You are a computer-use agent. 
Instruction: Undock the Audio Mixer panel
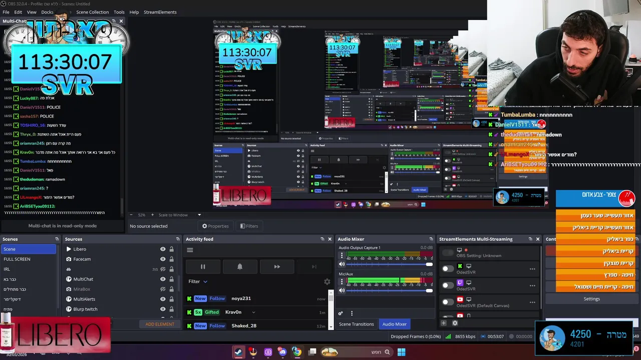(431, 239)
